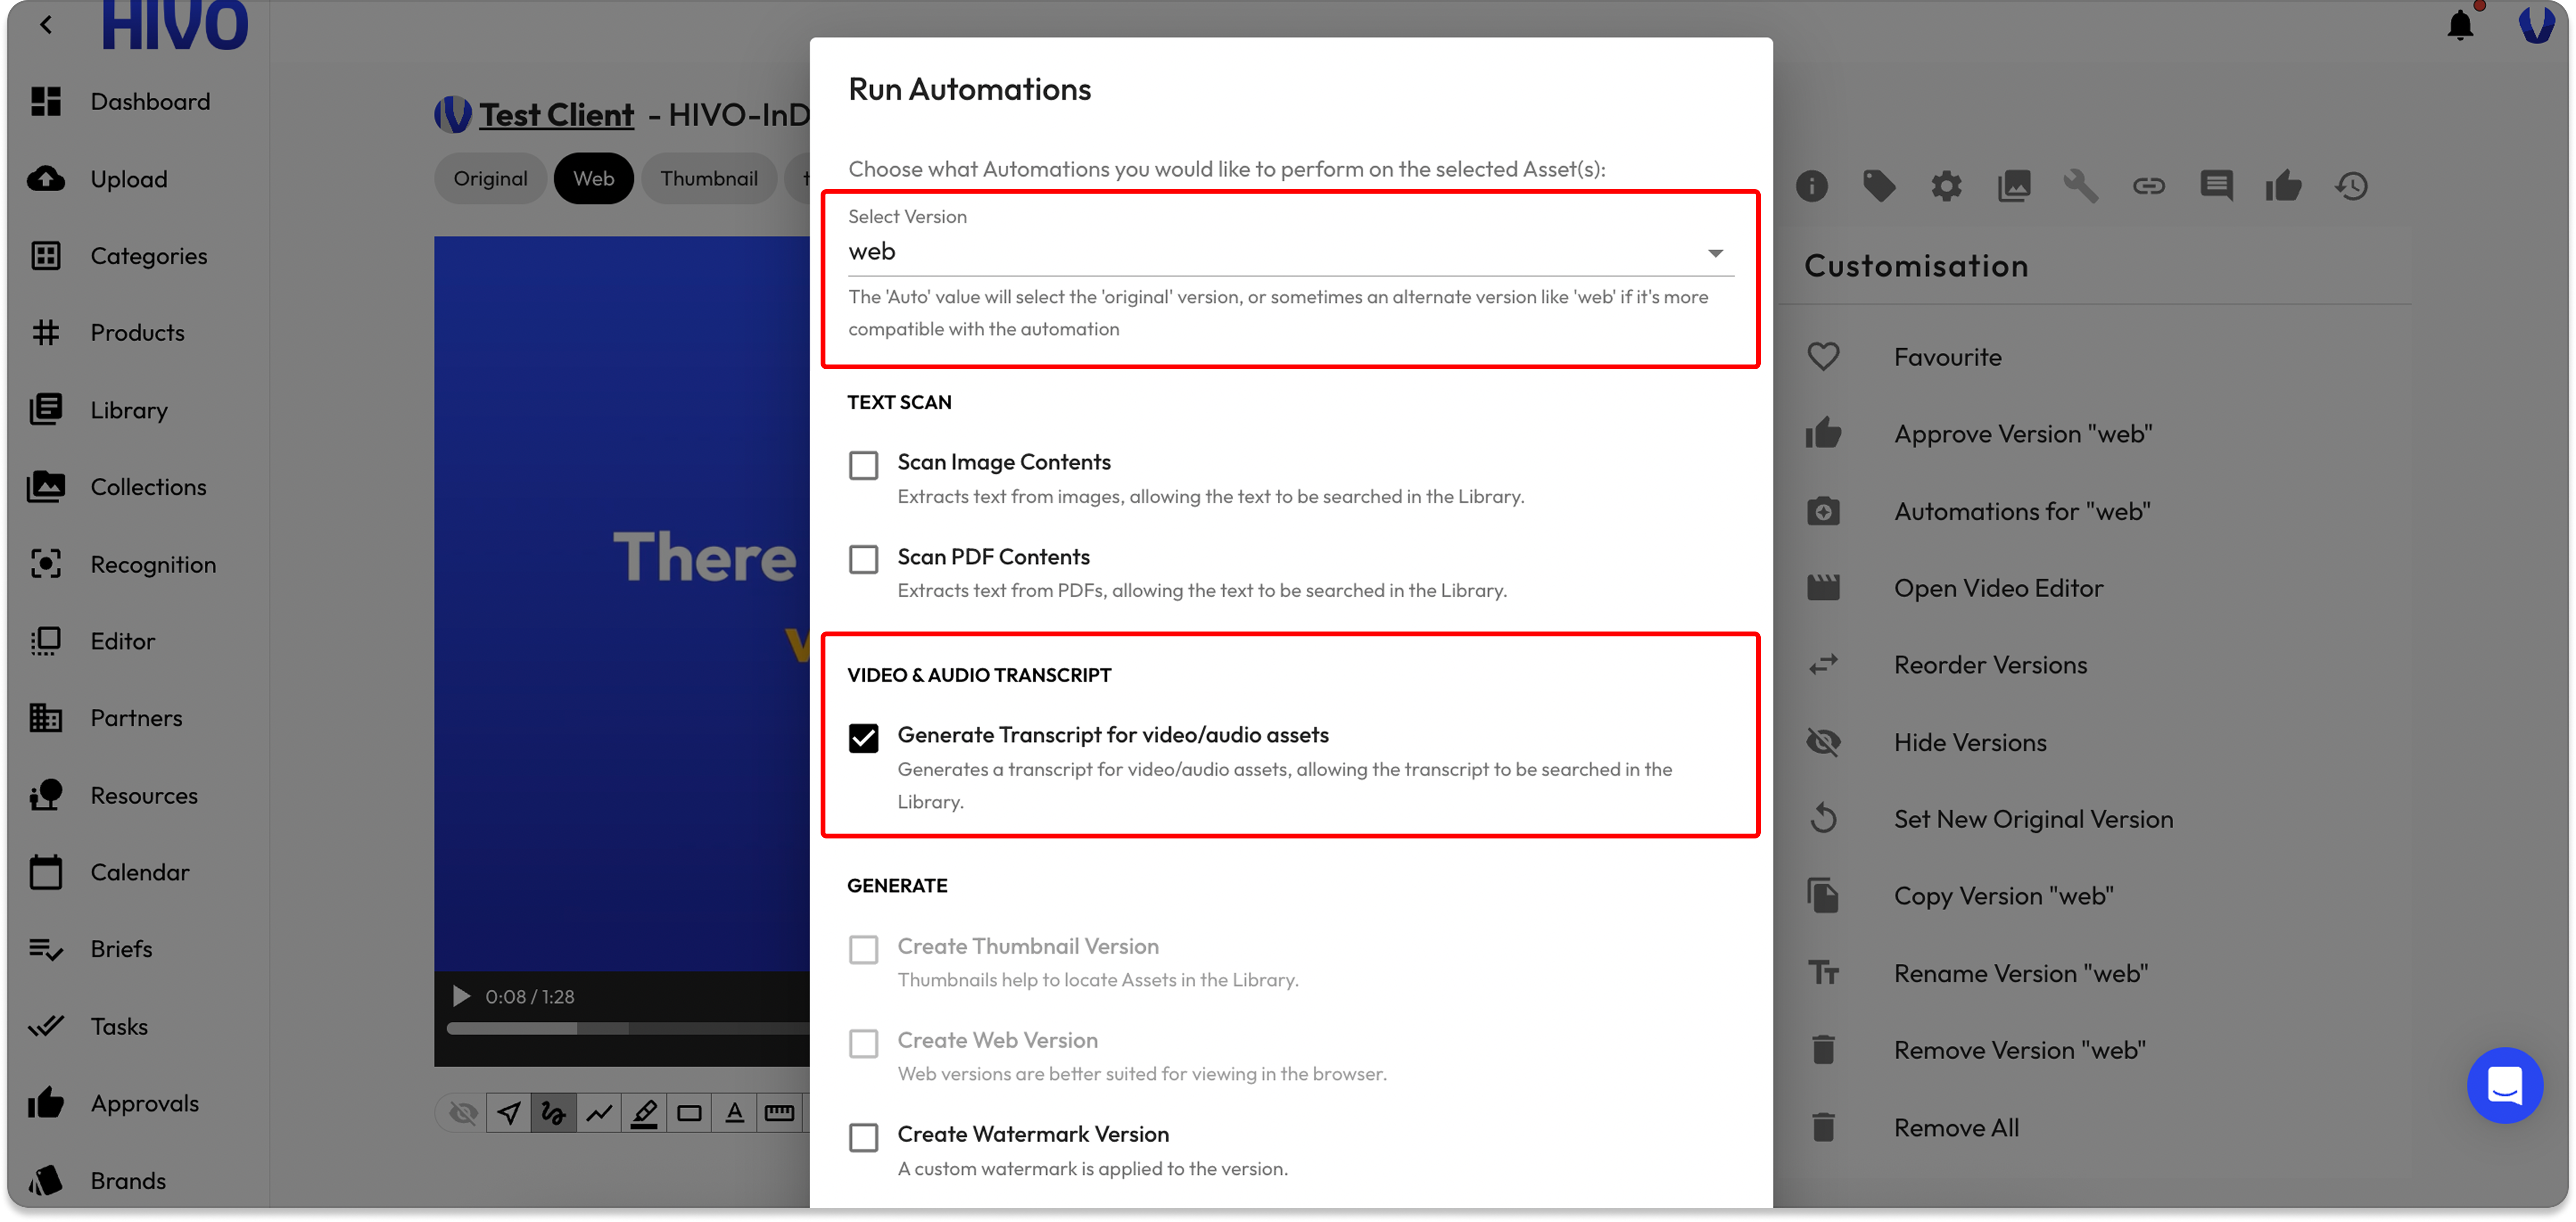Viewport: 2576px width, 1222px height.
Task: Collapse sidebar with back chevron
Action: (x=46, y=25)
